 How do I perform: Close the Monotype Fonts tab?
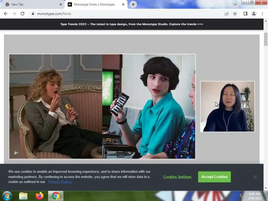123,4
